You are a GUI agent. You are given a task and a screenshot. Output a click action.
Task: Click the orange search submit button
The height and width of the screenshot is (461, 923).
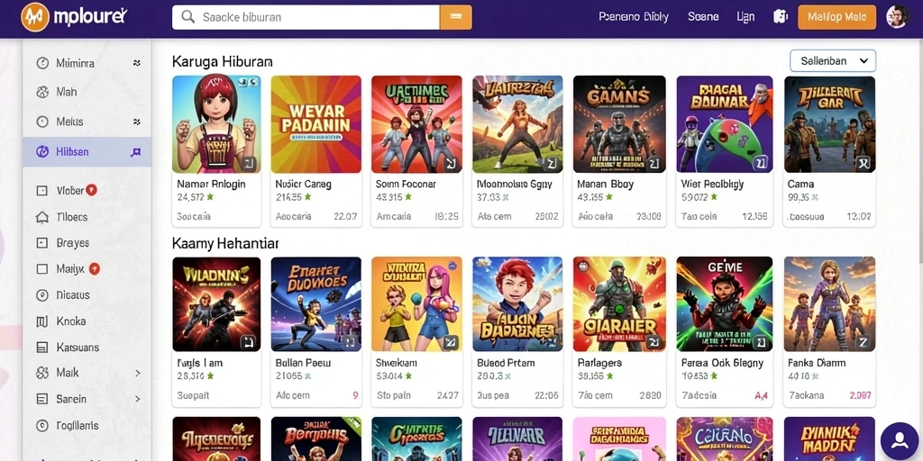click(455, 17)
